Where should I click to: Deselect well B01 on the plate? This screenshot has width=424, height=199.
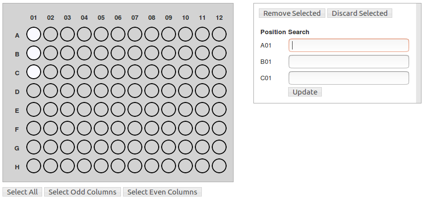(34, 53)
